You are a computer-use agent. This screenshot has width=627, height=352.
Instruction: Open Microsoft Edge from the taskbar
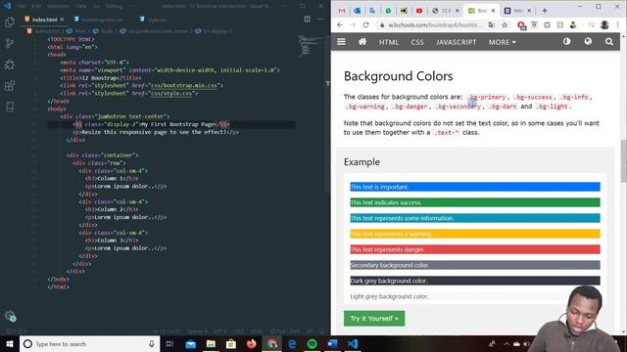coord(292,343)
